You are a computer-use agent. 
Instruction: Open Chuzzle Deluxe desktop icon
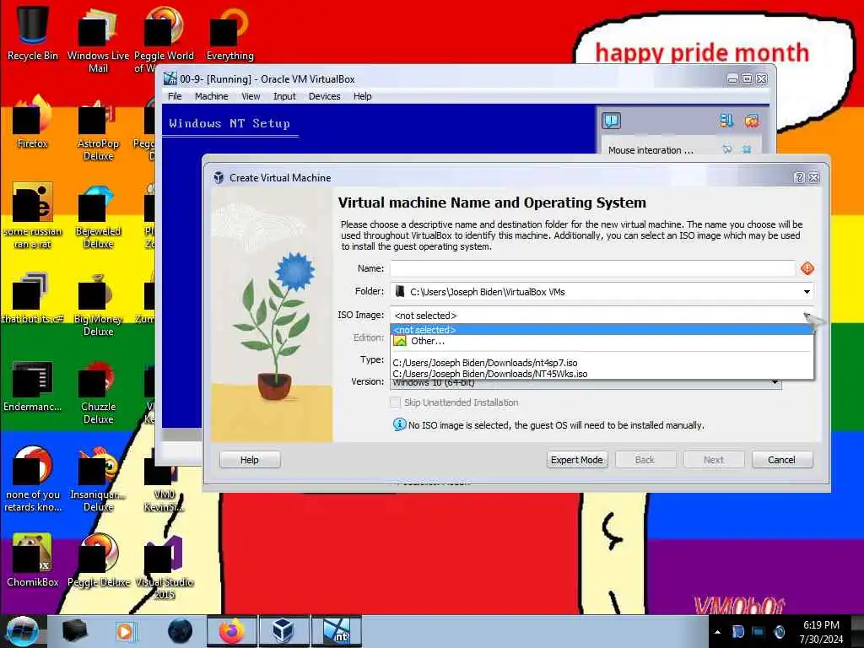pyautogui.click(x=98, y=391)
